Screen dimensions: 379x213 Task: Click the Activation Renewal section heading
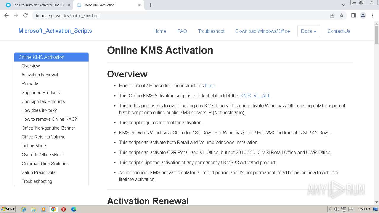point(148,201)
